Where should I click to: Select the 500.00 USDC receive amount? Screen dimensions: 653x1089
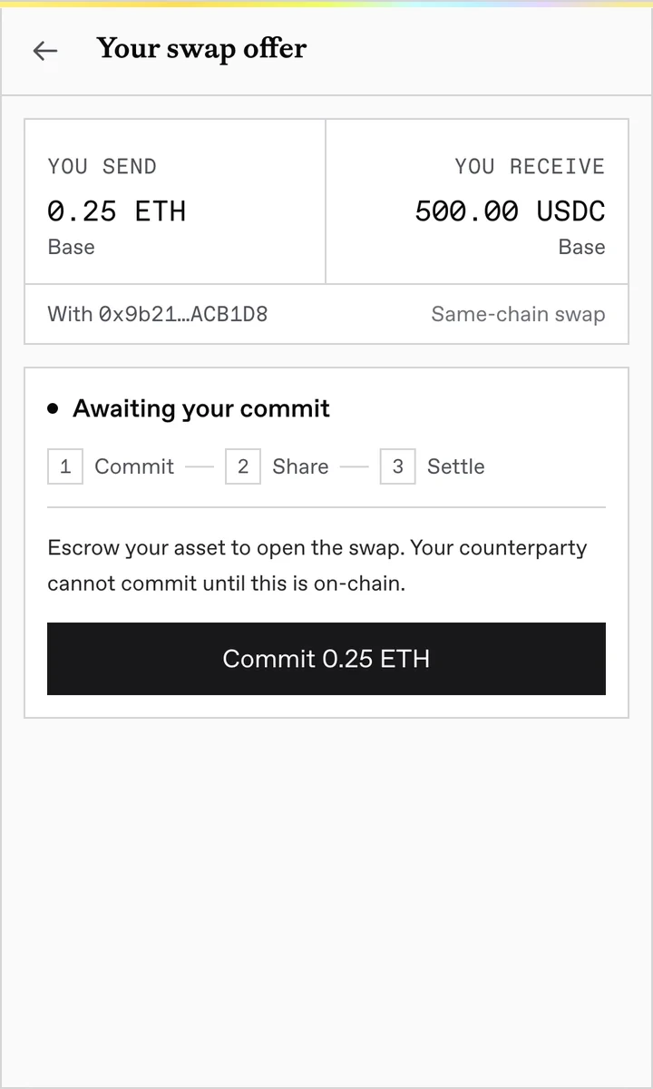[x=510, y=211]
